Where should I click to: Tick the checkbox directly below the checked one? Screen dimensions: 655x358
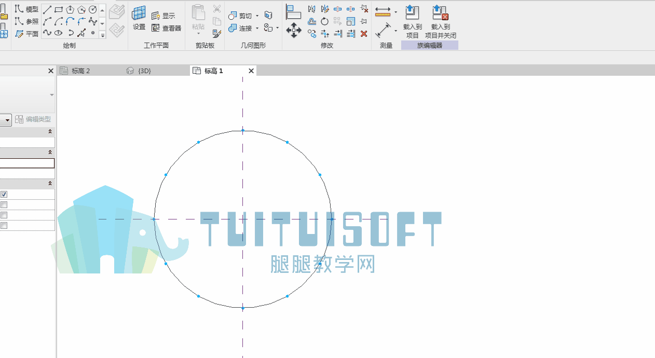(4, 205)
